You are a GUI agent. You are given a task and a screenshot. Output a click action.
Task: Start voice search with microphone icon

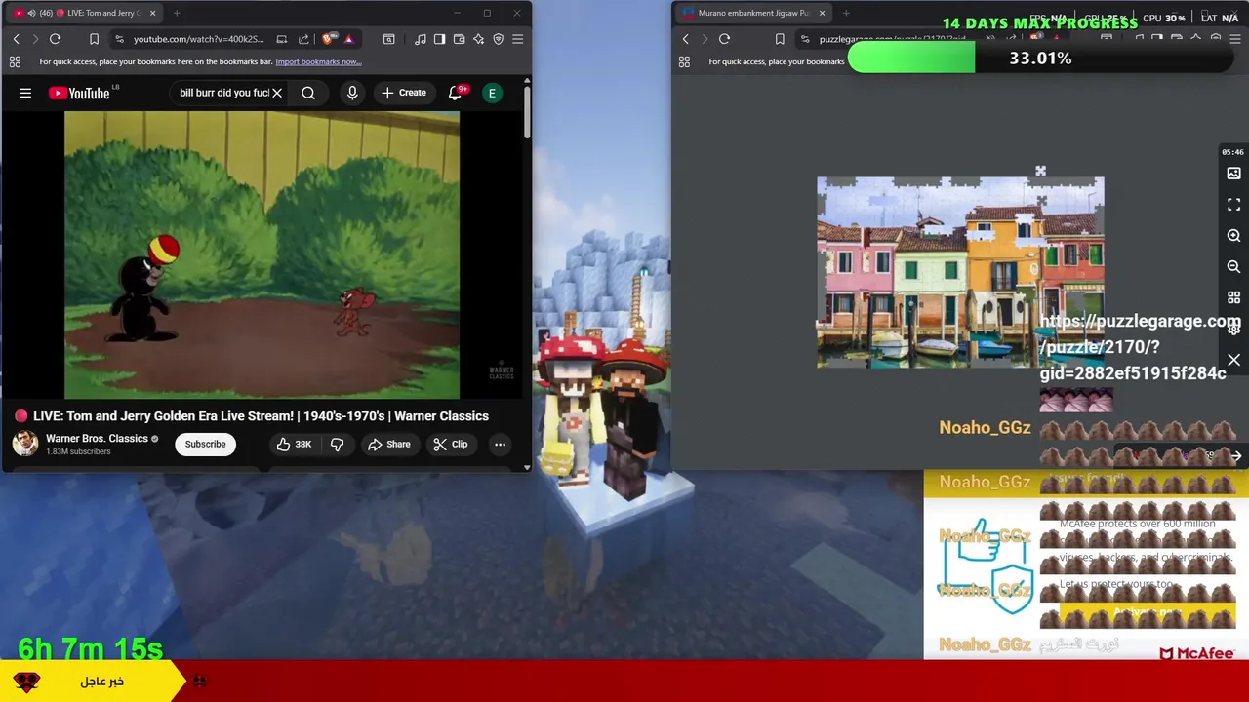pyautogui.click(x=352, y=93)
